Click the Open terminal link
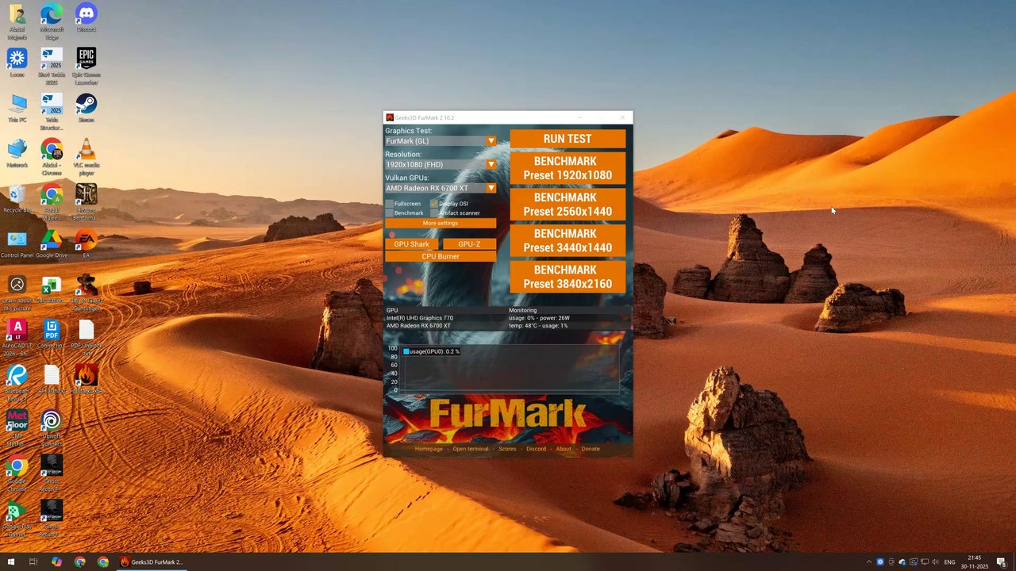 471,449
